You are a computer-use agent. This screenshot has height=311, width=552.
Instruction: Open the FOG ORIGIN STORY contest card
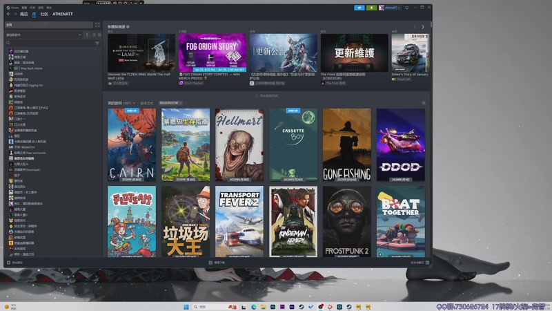tap(213, 53)
